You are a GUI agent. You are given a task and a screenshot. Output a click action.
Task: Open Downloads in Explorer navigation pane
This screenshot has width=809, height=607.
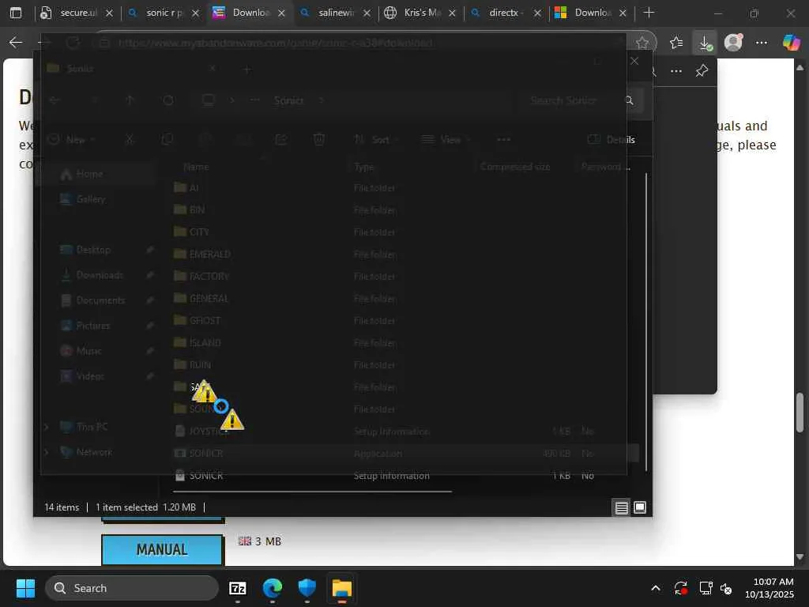click(x=99, y=275)
